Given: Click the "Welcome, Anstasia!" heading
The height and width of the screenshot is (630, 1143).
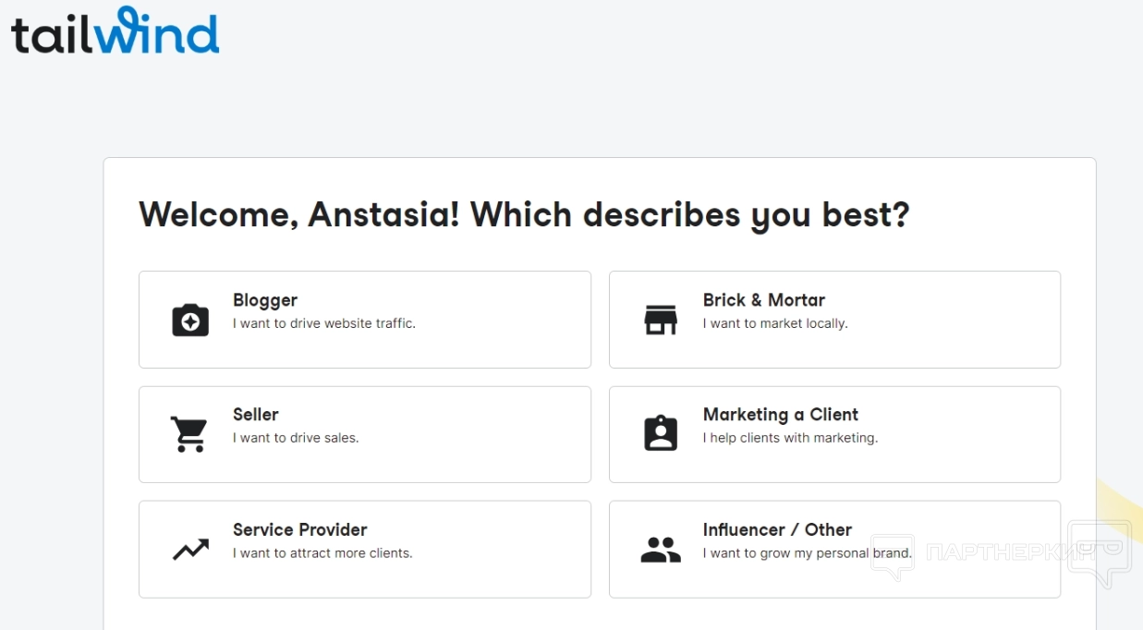Looking at the screenshot, I should (x=524, y=214).
